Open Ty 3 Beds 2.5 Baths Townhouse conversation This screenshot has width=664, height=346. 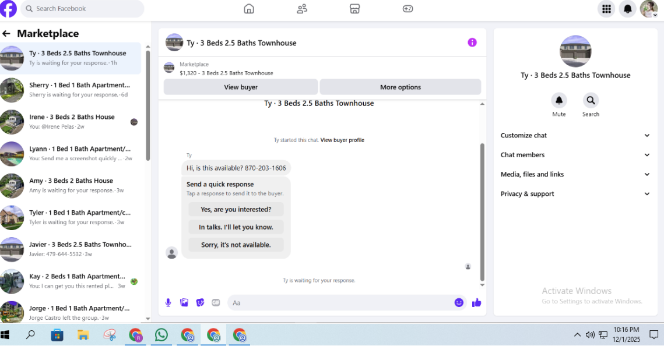coord(71,58)
